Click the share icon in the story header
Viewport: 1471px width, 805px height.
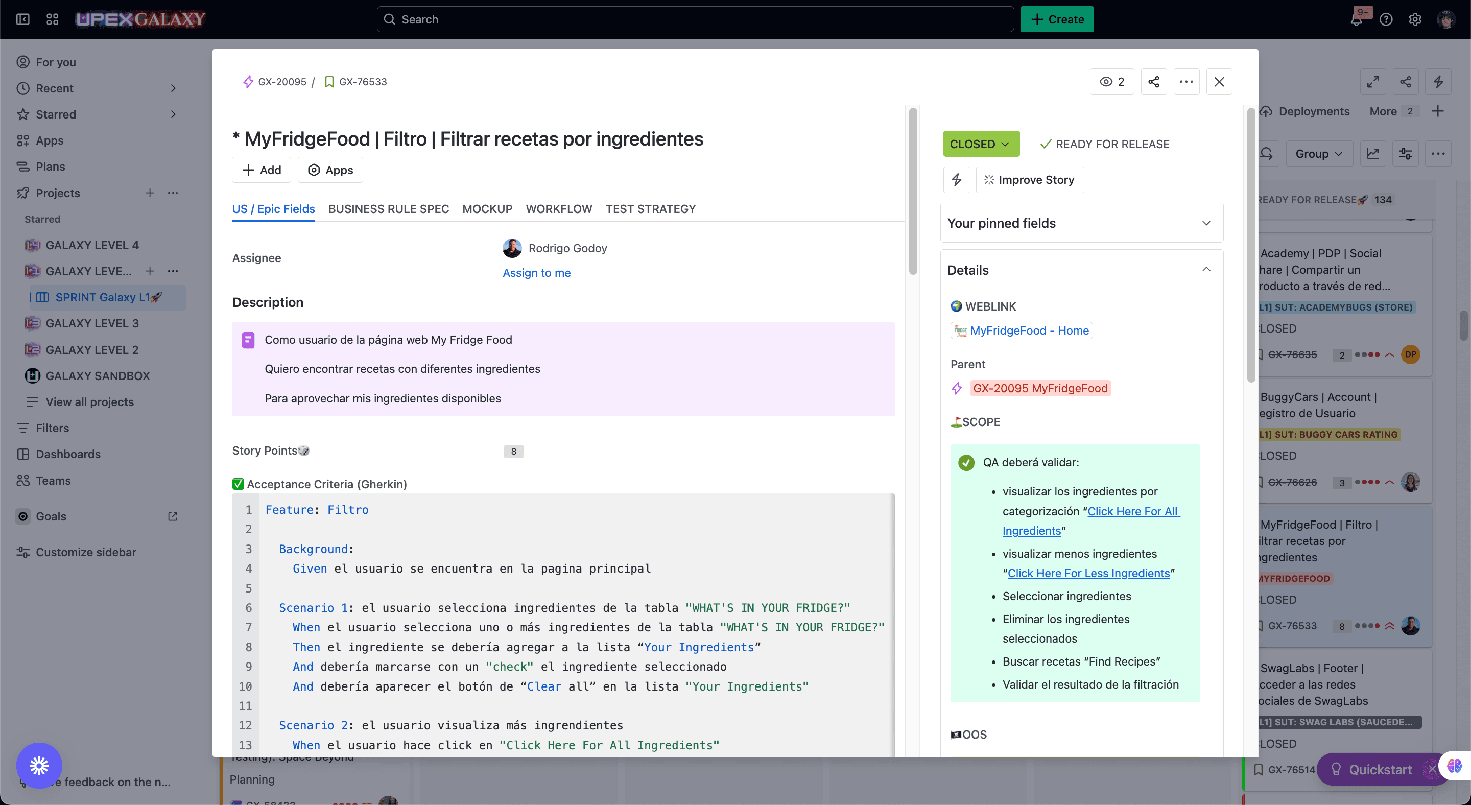point(1153,82)
